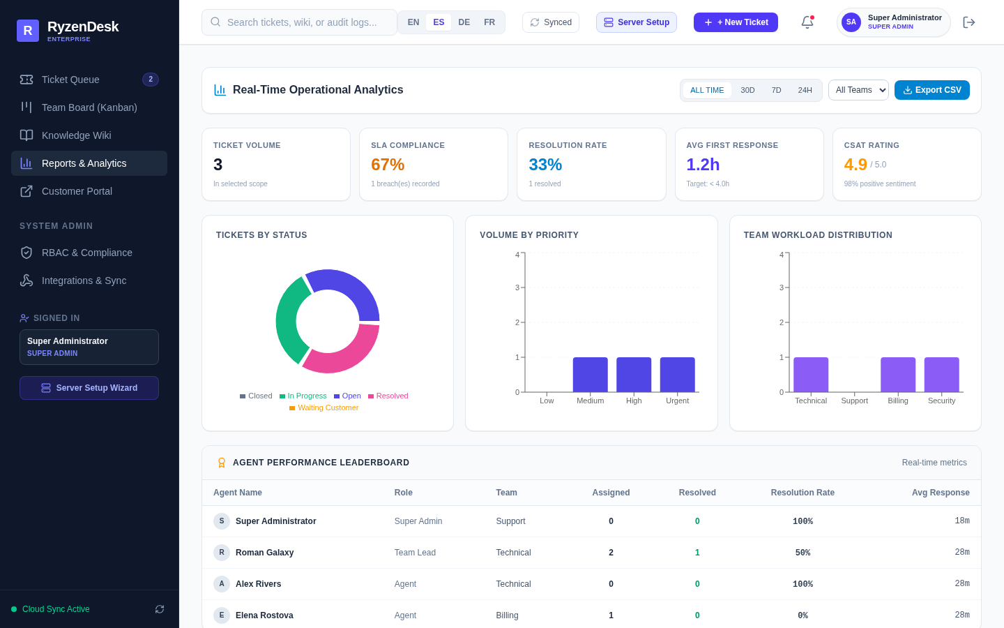Create a + New Ticket
1004x628 pixels.
point(736,22)
